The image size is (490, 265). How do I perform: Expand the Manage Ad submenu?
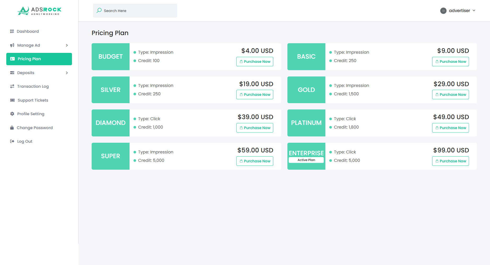pyautogui.click(x=67, y=45)
